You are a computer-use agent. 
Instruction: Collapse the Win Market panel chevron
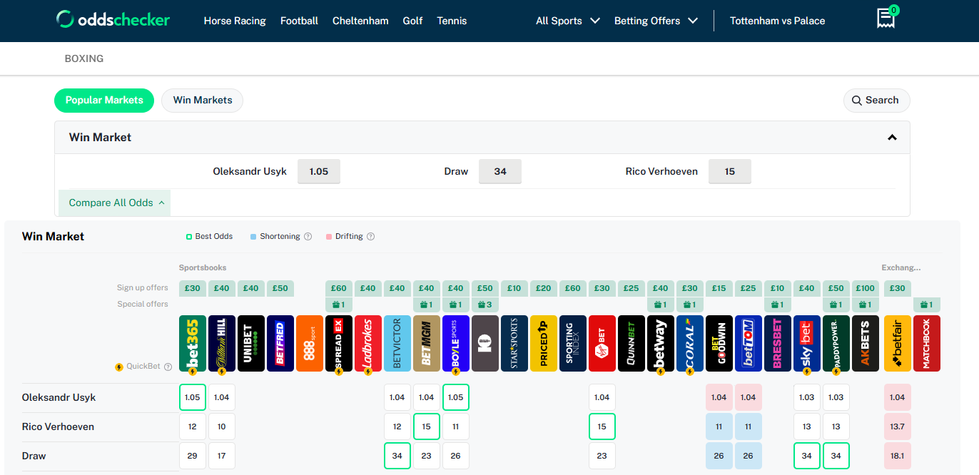891,138
